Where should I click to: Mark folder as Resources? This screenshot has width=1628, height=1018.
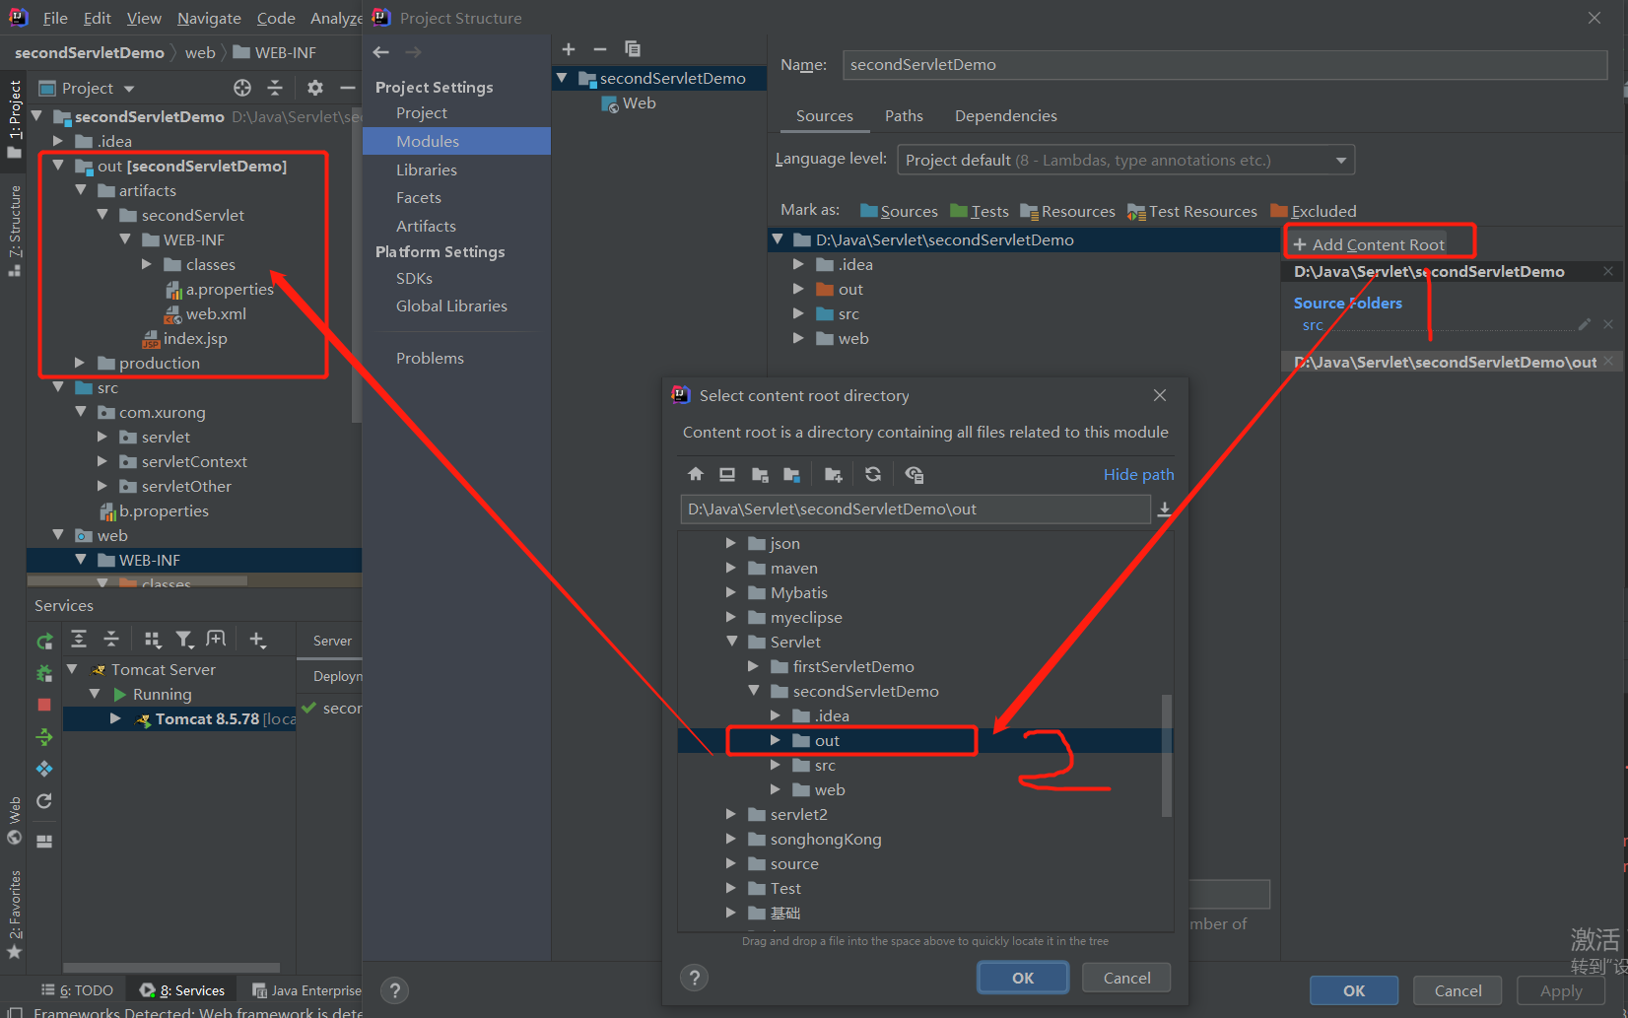coord(1068,211)
